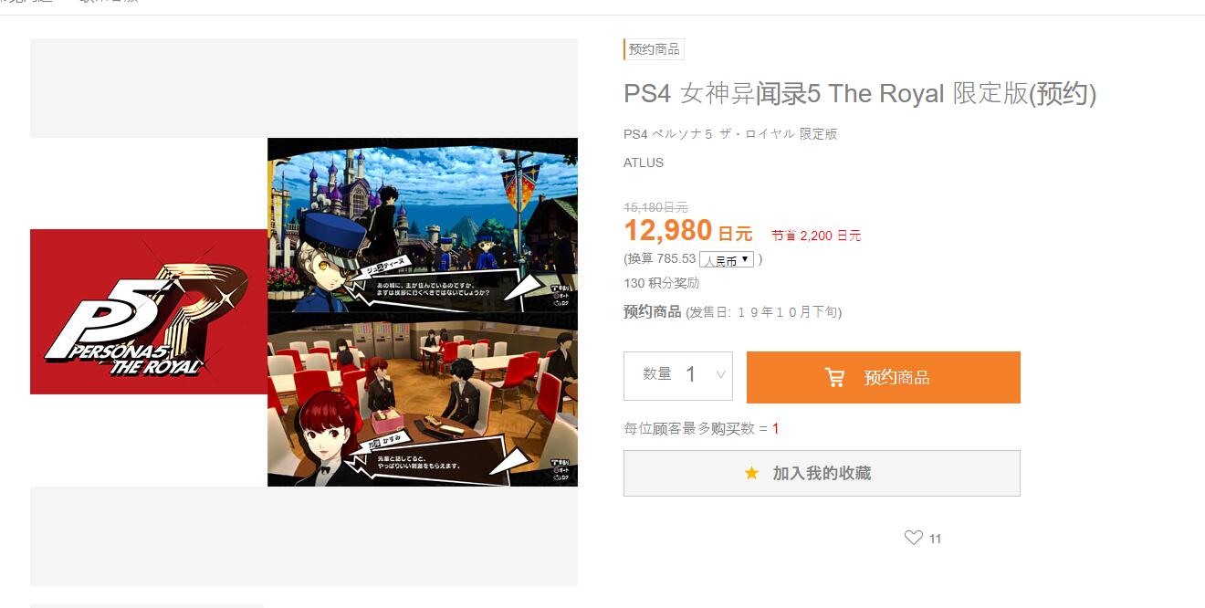Click the gray placeholder below product image
The height and width of the screenshot is (608, 1205).
tap(304, 536)
